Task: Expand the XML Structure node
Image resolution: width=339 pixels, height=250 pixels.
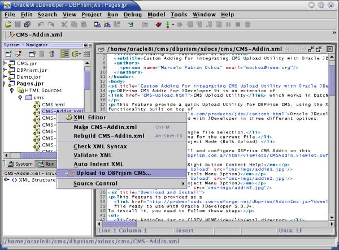Action: (6, 180)
